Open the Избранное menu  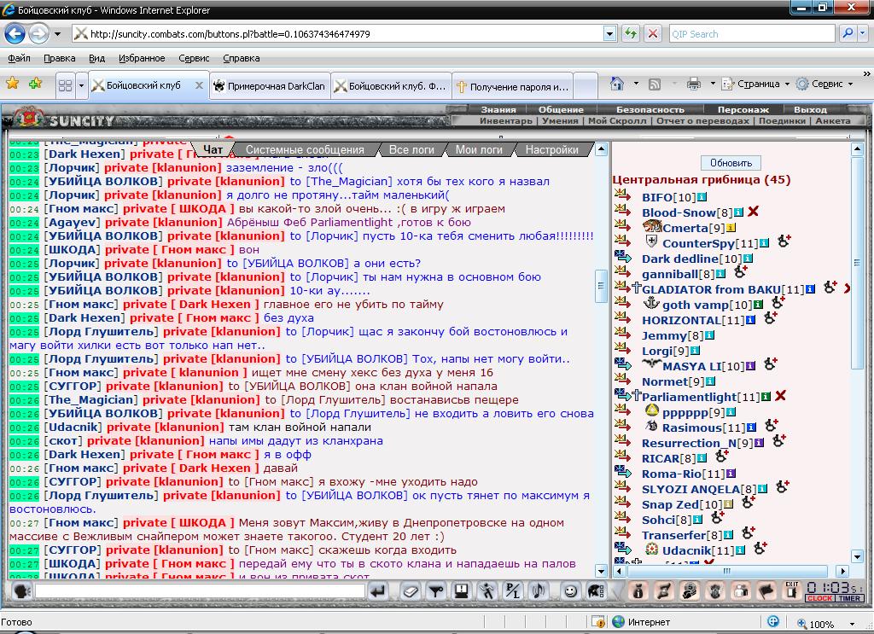tap(141, 58)
